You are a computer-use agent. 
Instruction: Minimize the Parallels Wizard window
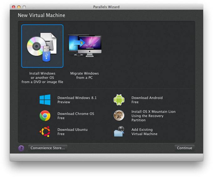coord(19,7)
